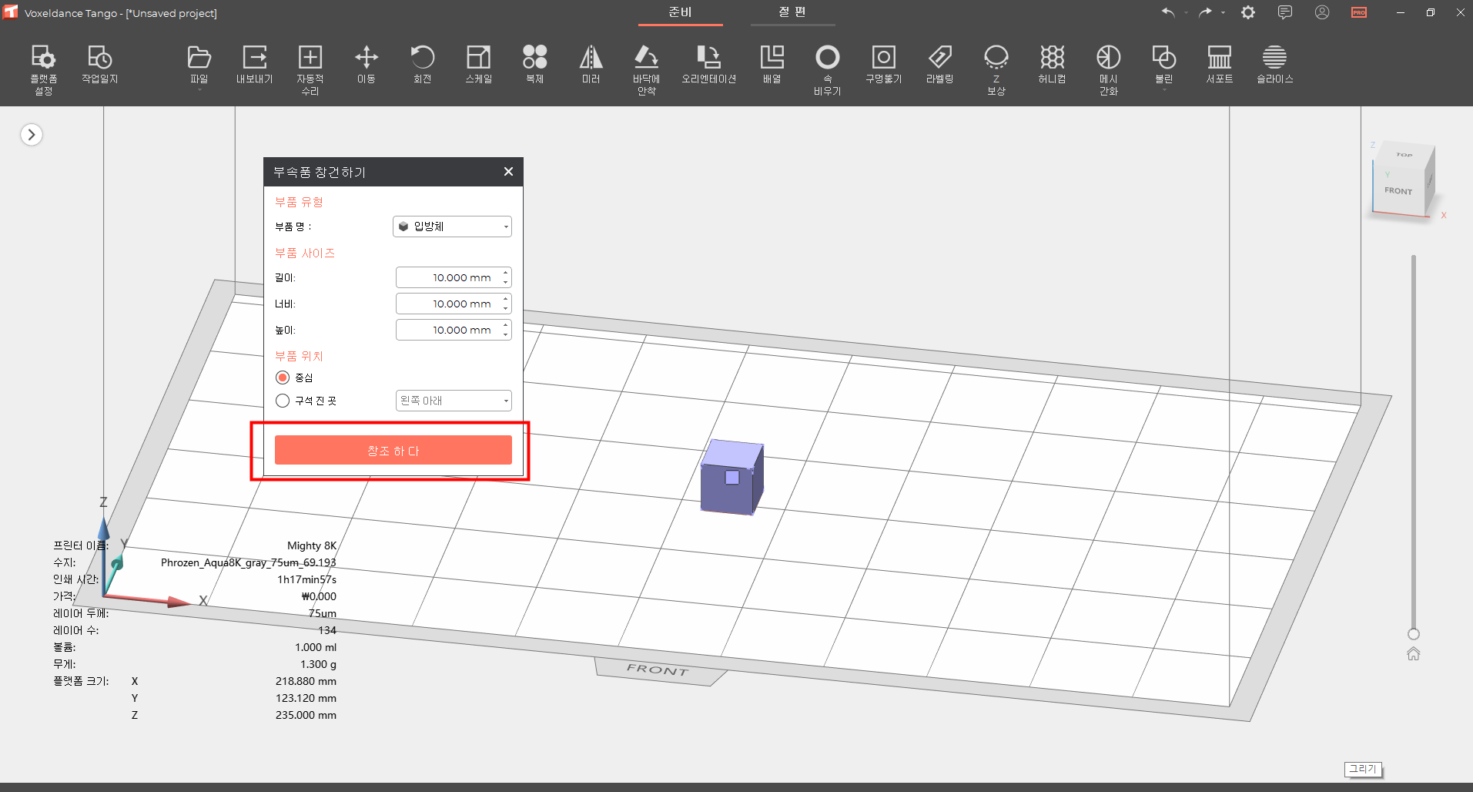
Task: Open the 허니컴 (Honeycomb) tool
Action: pos(1052,64)
